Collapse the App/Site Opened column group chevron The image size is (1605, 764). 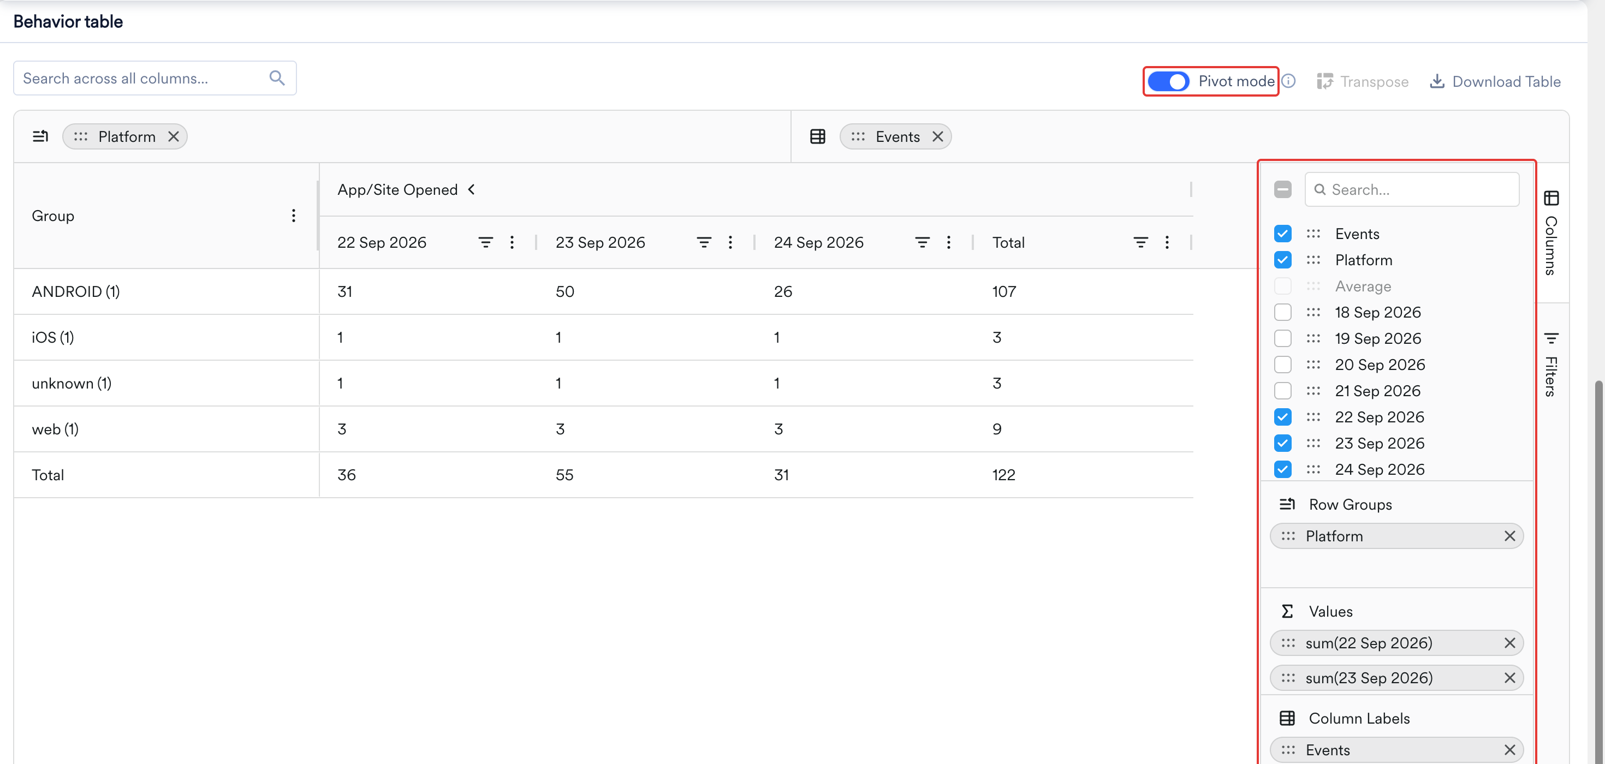(x=472, y=189)
